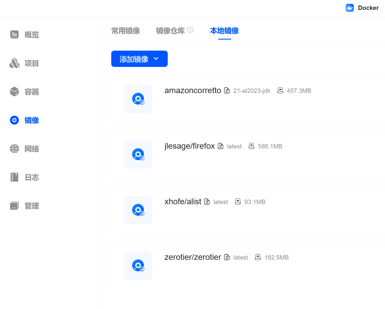Select the 项目 projects icon in sidebar
The image size is (385, 309).
pyautogui.click(x=14, y=63)
